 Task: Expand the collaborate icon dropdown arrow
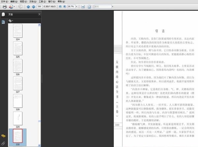pos(14,7)
